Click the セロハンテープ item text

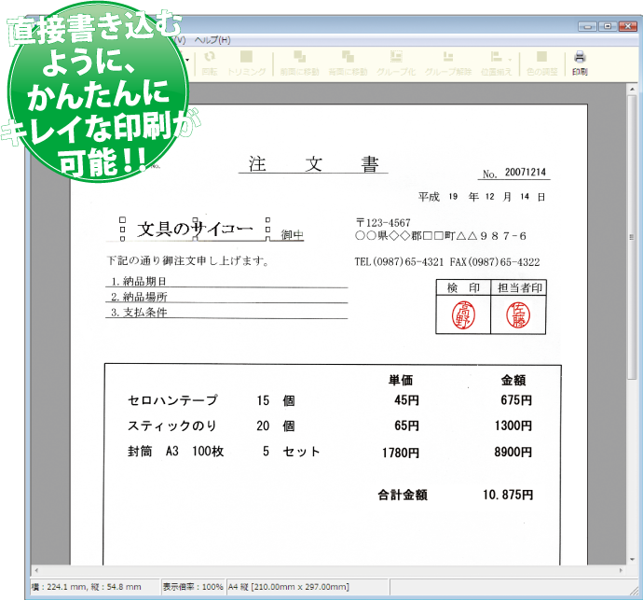click(x=172, y=400)
